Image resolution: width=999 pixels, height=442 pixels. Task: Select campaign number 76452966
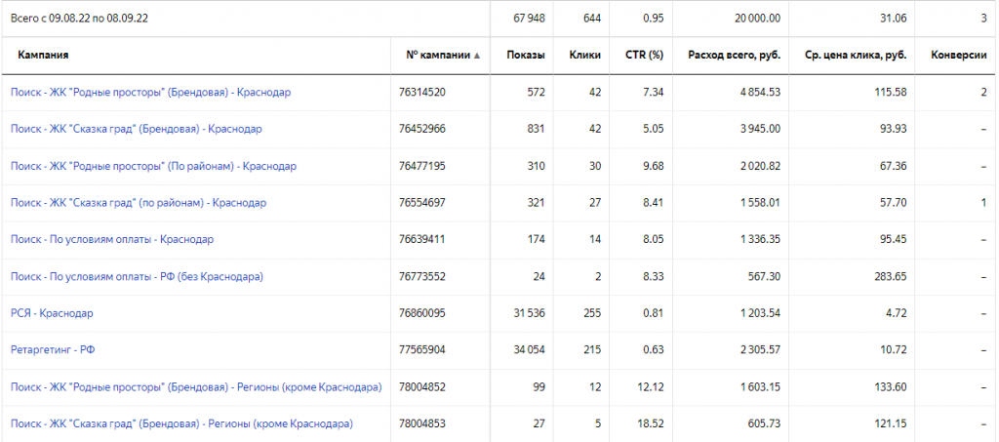tap(422, 130)
